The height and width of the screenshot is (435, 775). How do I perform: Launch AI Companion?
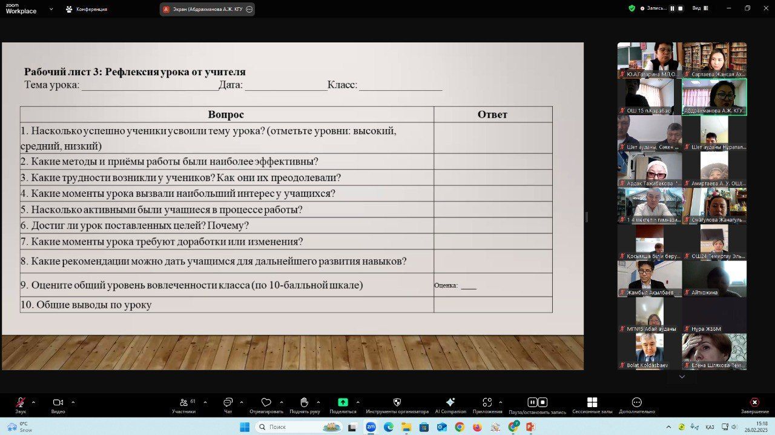point(450,403)
